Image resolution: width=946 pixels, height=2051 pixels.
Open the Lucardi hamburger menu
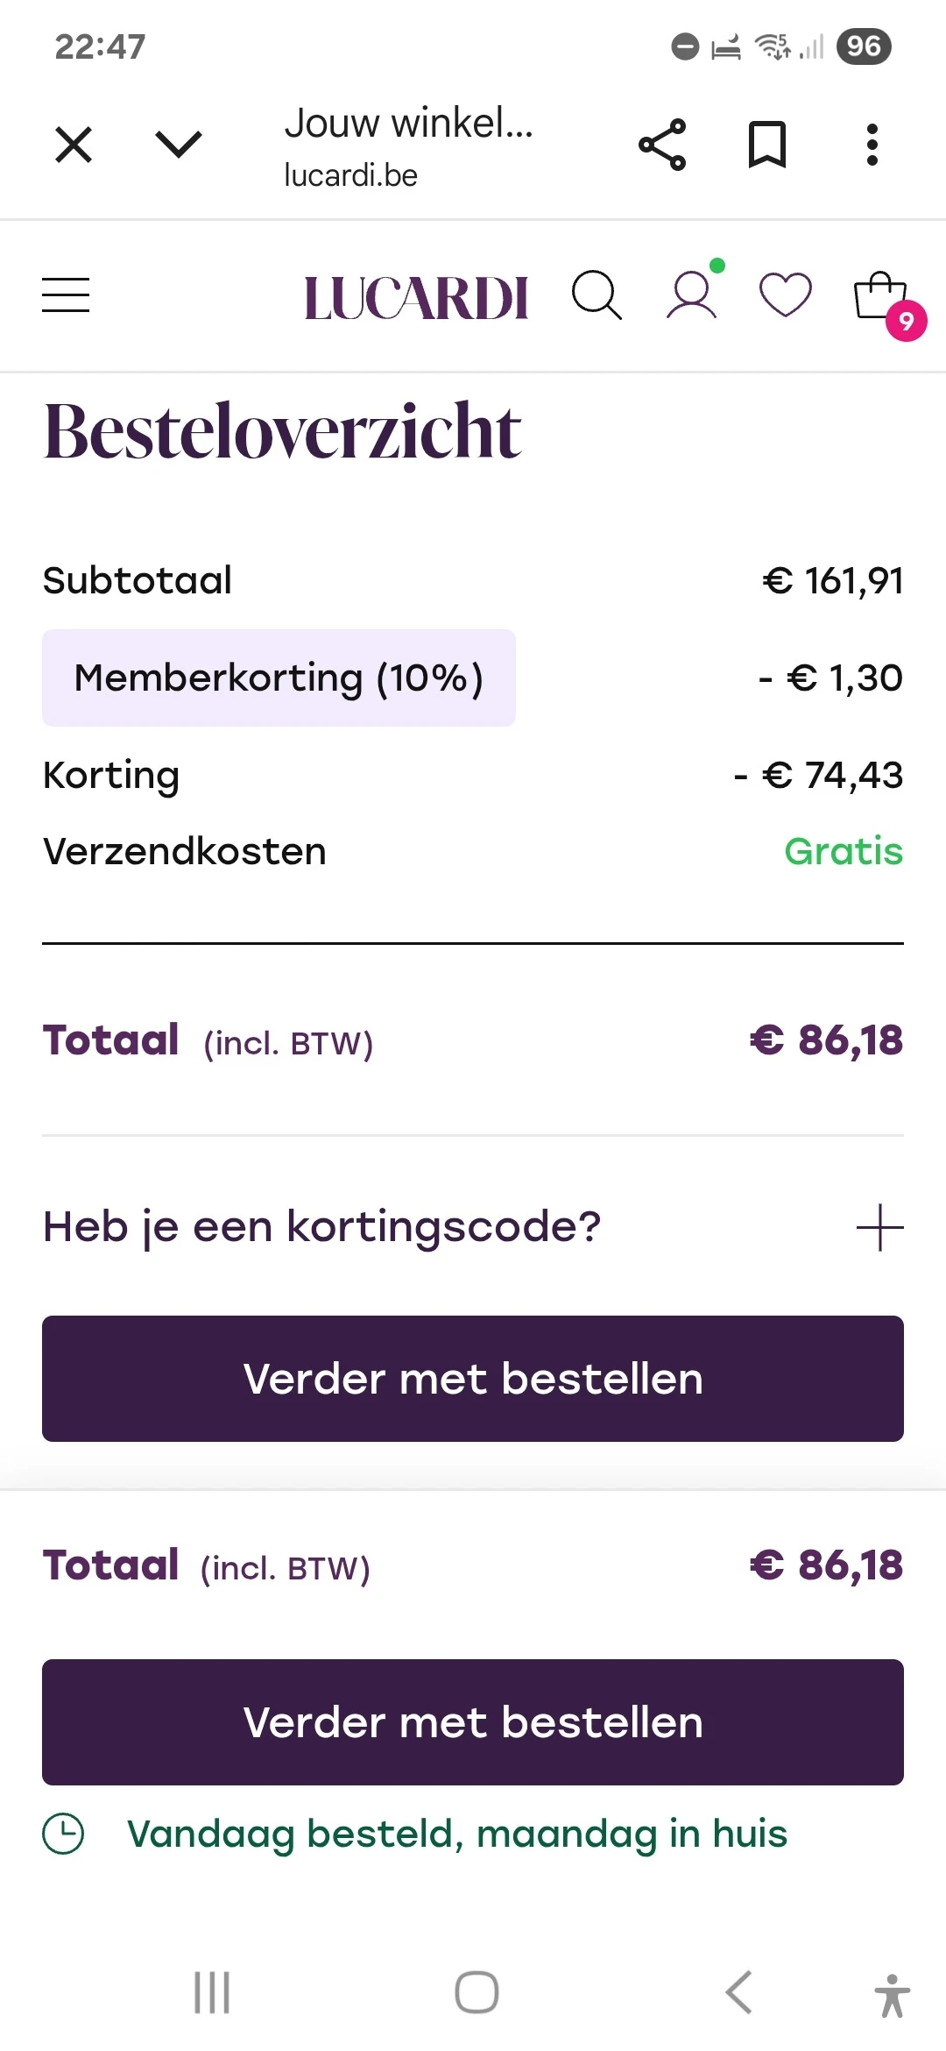tap(66, 295)
